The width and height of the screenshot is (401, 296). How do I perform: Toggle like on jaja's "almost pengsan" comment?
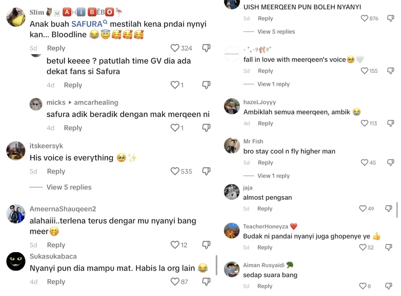(x=363, y=209)
